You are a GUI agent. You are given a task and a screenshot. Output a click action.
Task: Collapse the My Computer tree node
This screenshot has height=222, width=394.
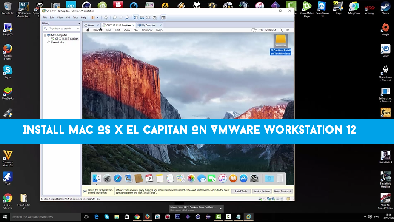coord(45,35)
